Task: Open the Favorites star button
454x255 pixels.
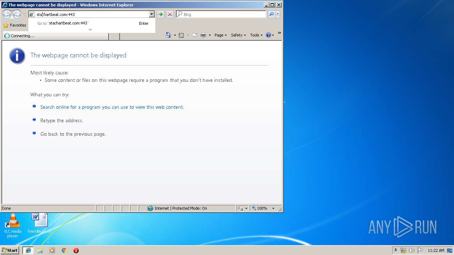Action: coord(15,25)
